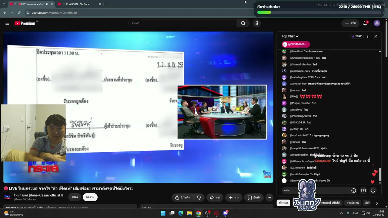Show more filter chips with right arrow
This screenshot has height=218, width=388.
coord(377,203)
